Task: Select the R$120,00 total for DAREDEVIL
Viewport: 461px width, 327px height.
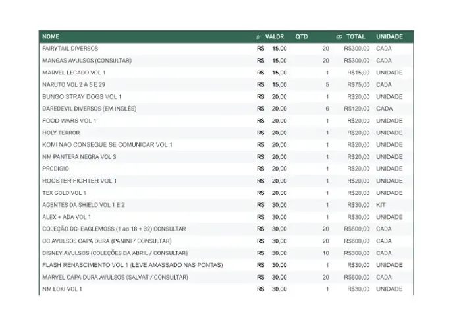Action: pos(357,109)
